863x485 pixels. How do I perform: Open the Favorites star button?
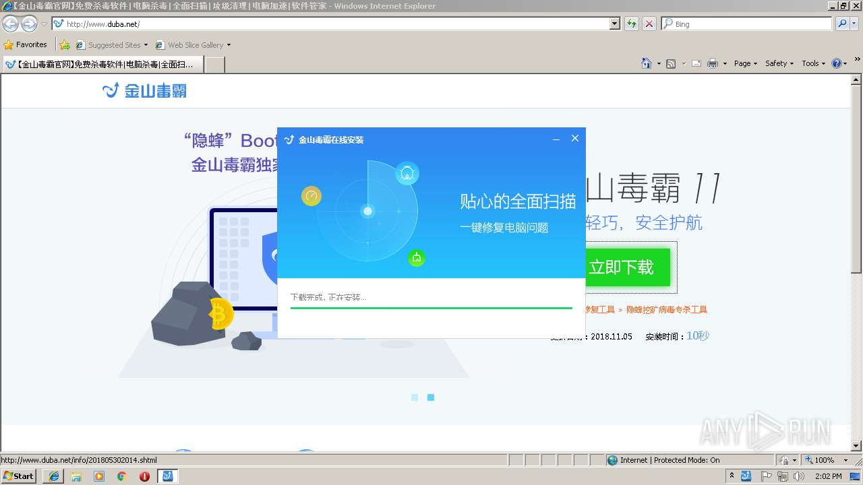tap(26, 44)
